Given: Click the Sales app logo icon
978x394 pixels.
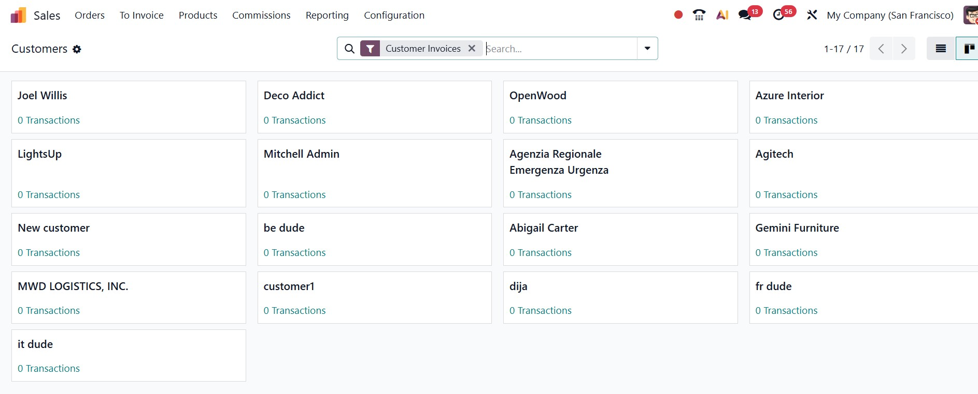Looking at the screenshot, I should pos(18,16).
